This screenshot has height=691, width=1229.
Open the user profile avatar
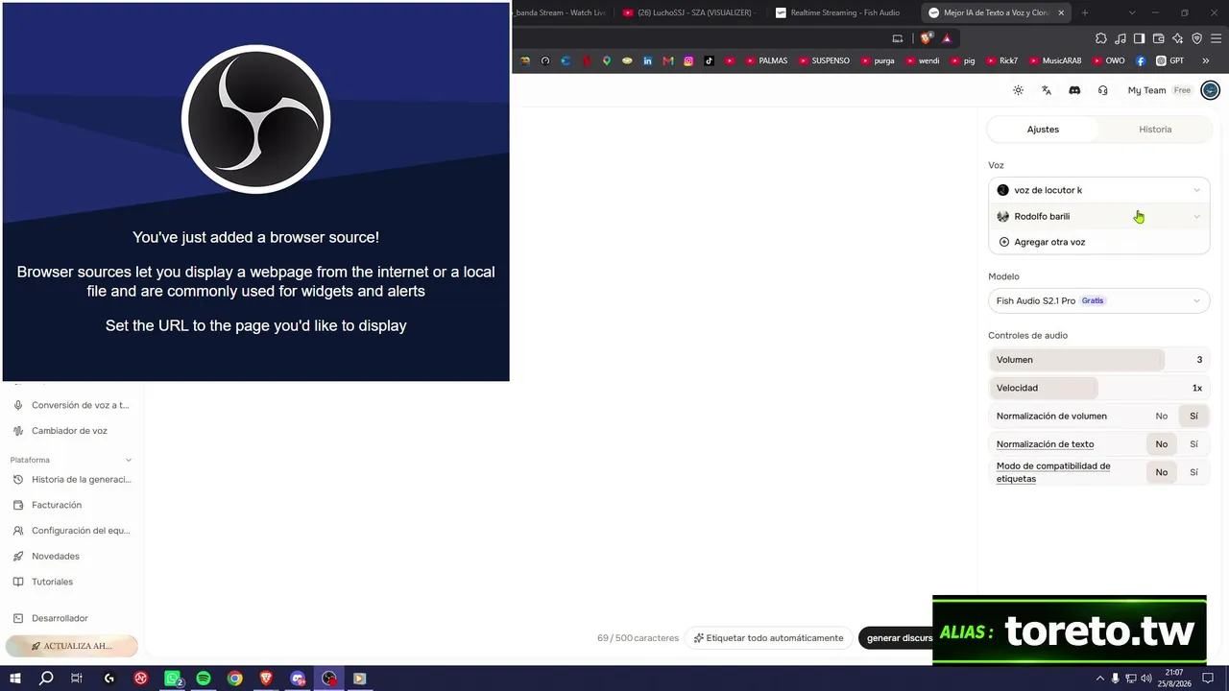pyautogui.click(x=1210, y=90)
